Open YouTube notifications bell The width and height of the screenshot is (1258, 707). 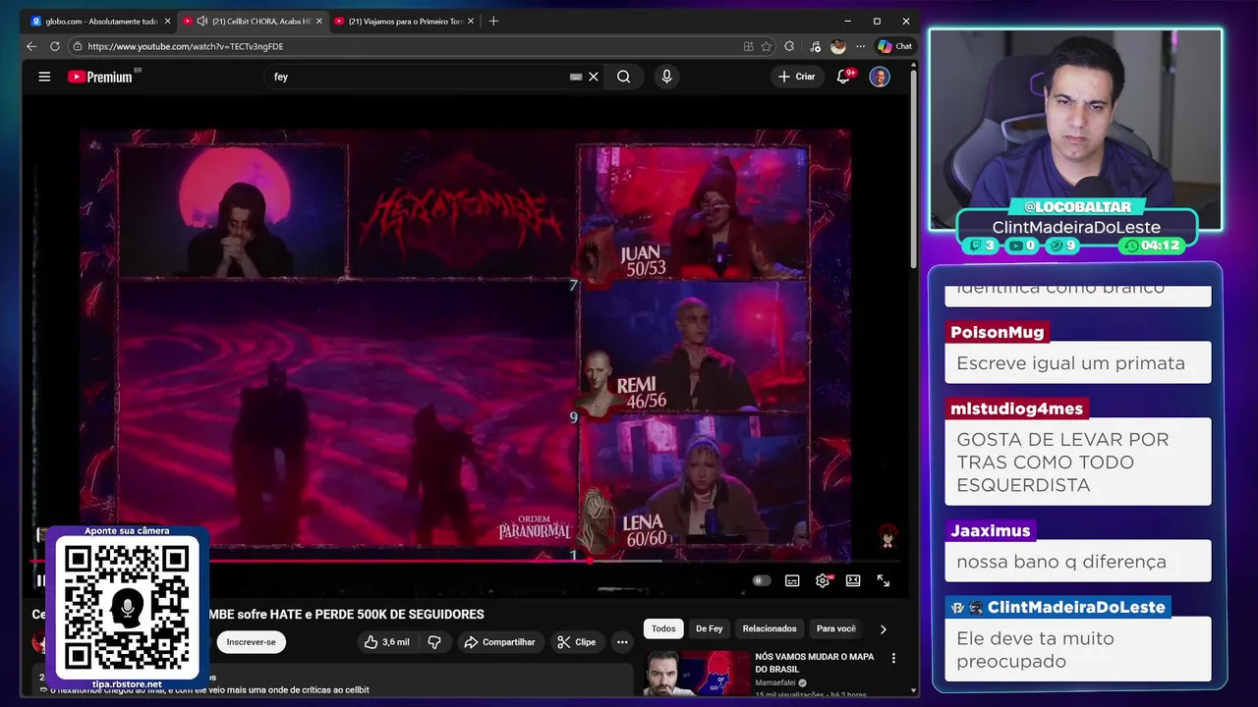click(x=843, y=77)
